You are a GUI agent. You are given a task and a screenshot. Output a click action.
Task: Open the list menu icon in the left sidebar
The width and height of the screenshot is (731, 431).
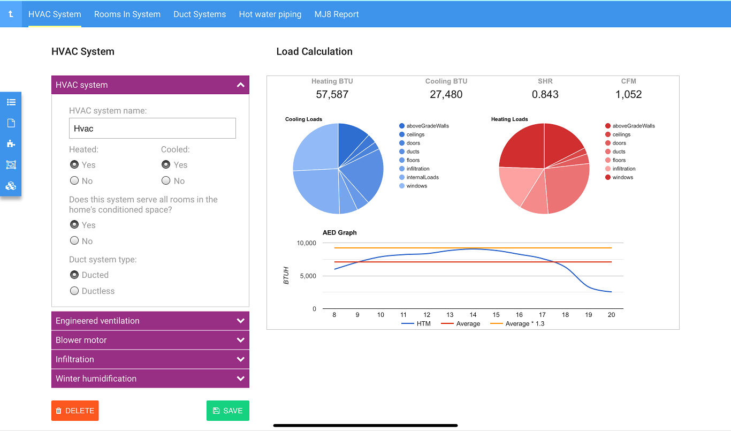[11, 102]
